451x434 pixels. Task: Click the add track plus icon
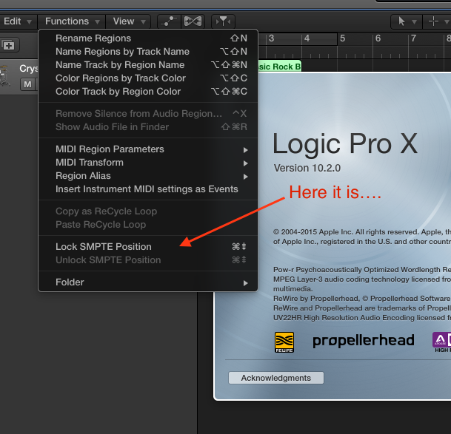coord(8,45)
